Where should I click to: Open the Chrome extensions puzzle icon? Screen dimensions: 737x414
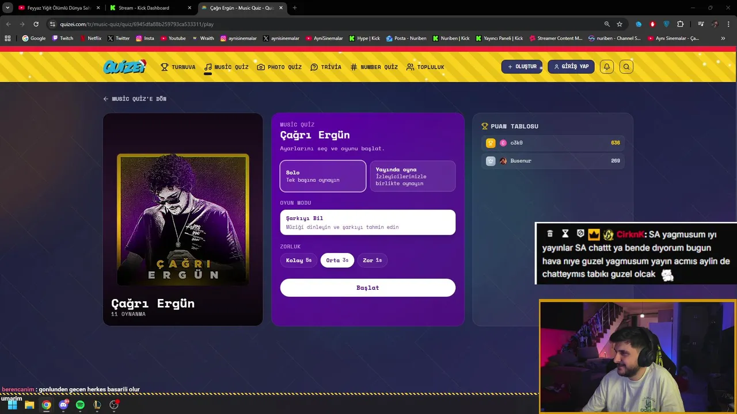[681, 24]
